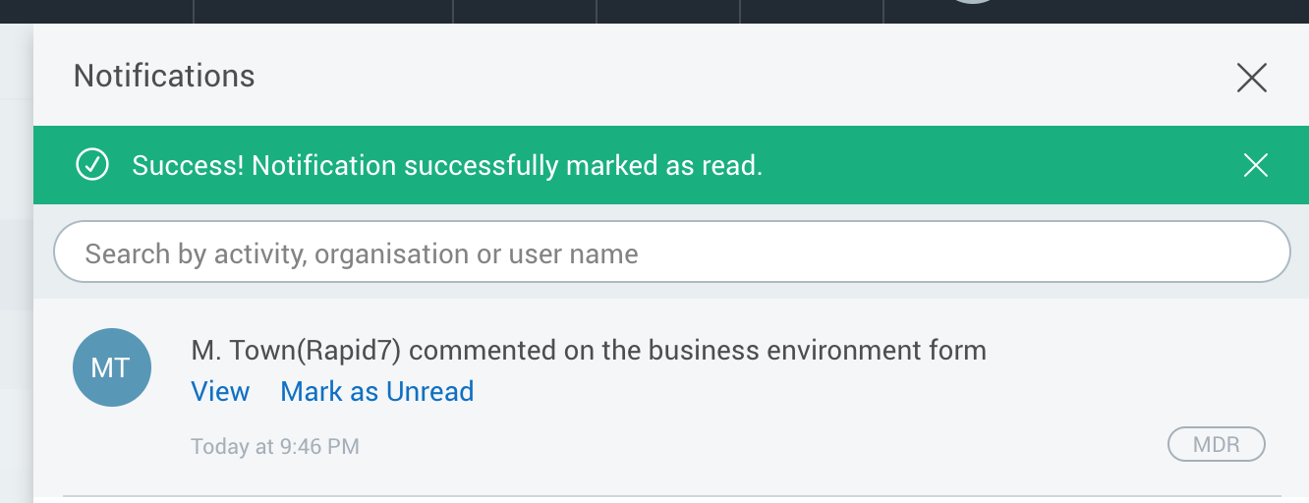Screen dimensions: 1309x503
Task: Select the second, widest section of the top navigation bar
Action: (323, 11)
